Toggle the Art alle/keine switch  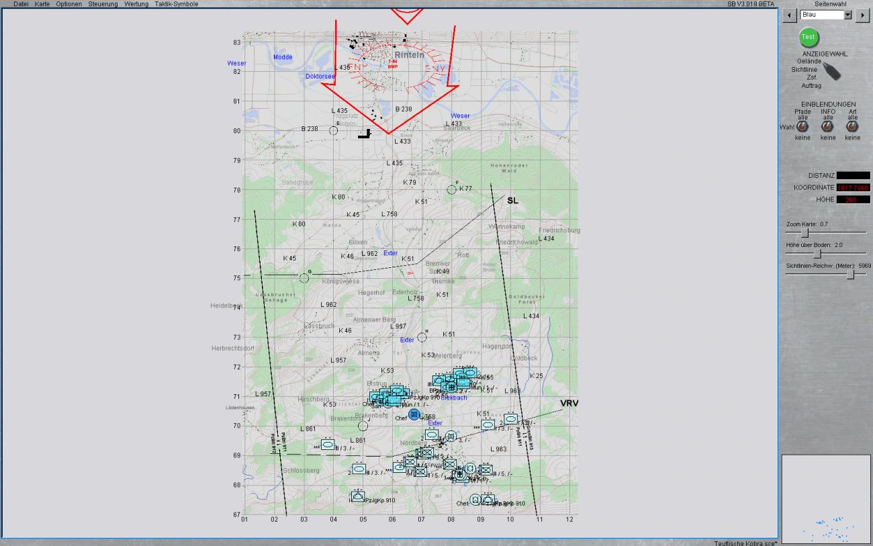[852, 126]
